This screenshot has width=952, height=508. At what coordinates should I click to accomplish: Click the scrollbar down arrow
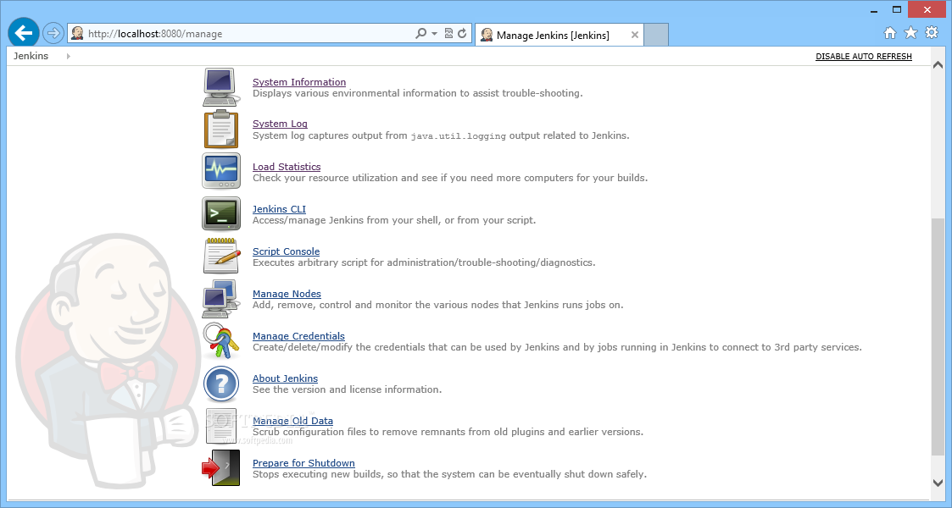tap(938, 483)
